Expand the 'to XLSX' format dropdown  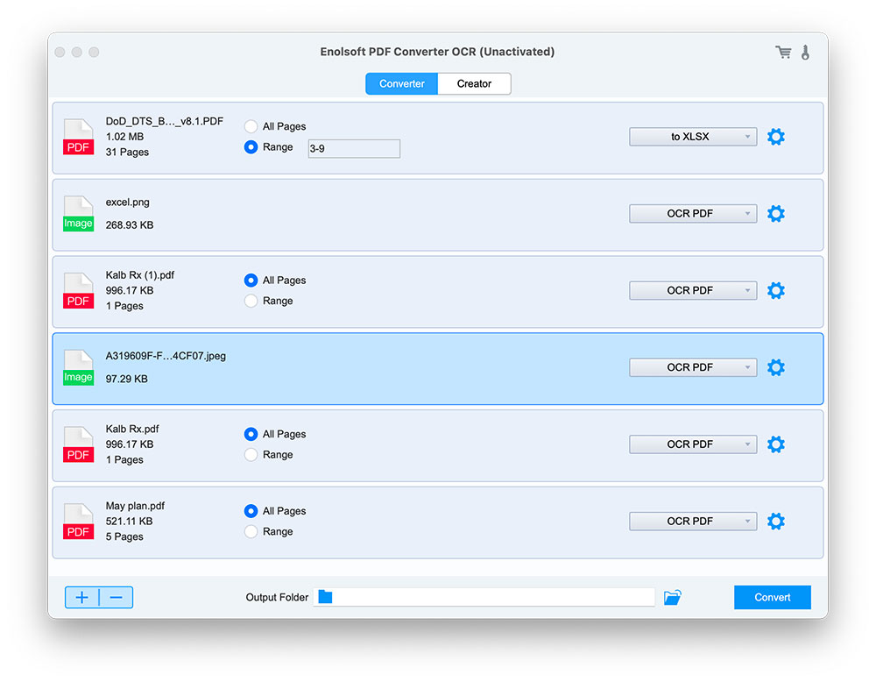pyautogui.click(x=692, y=137)
